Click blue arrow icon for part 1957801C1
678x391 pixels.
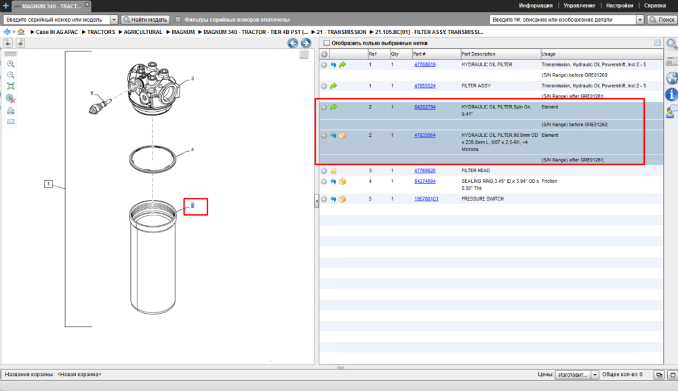[x=333, y=199]
